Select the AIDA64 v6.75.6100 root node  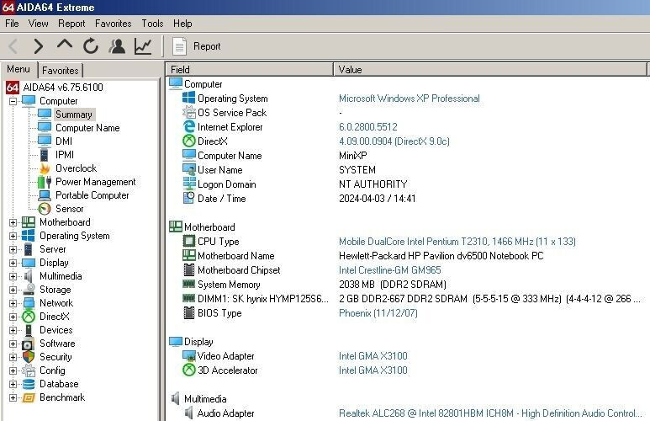pos(63,88)
